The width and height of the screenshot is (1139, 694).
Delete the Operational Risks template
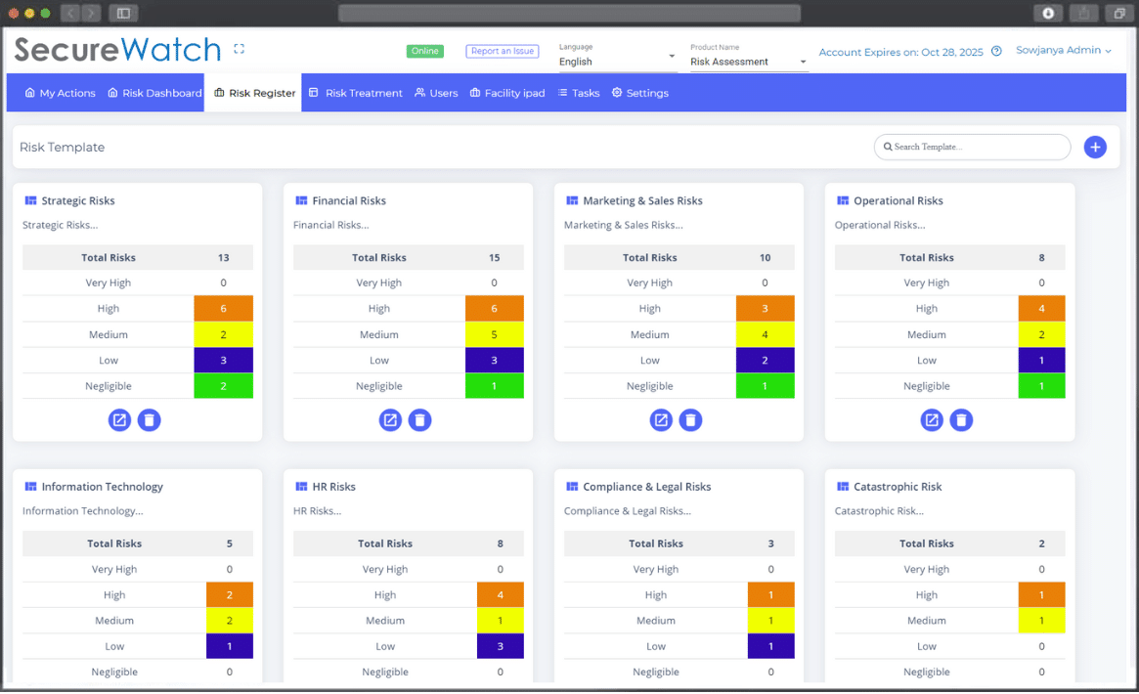[961, 419]
